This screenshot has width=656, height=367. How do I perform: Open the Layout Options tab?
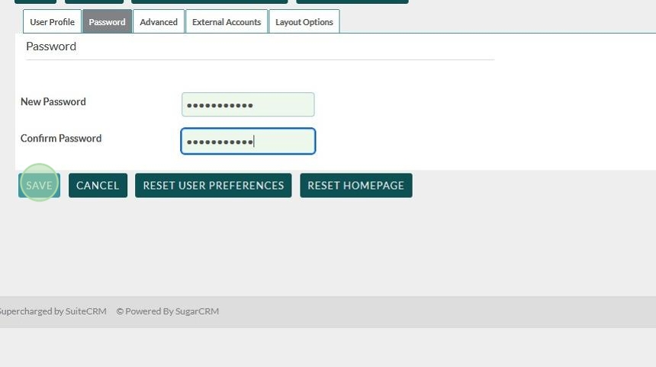(x=304, y=22)
